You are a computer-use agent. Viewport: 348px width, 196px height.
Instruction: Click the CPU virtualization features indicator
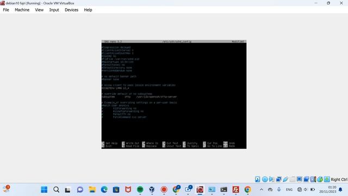click(313, 179)
